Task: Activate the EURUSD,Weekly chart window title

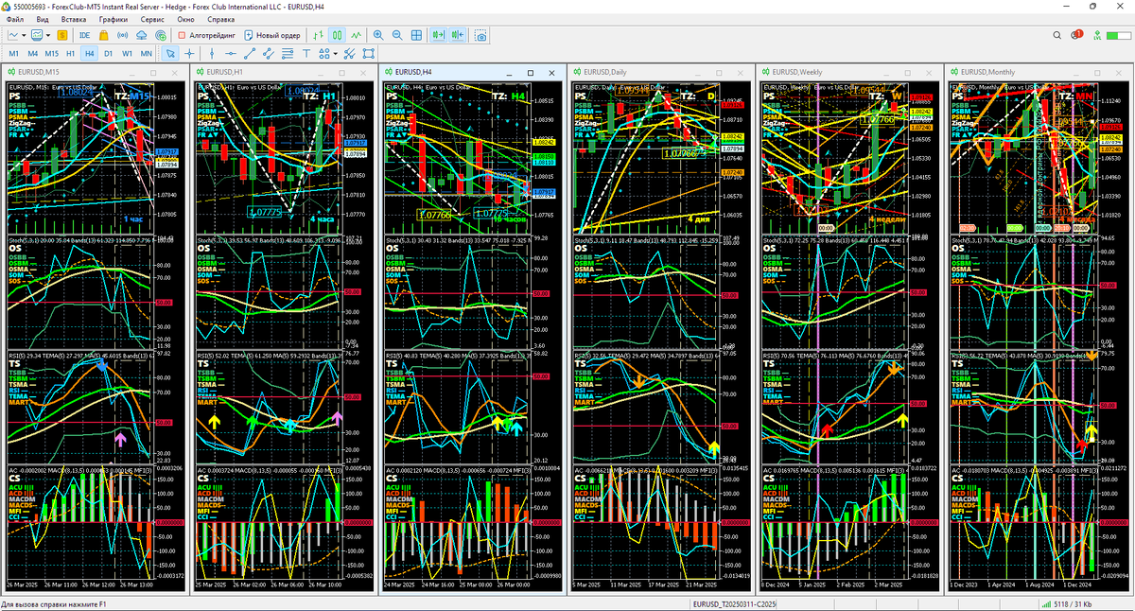Action: pyautogui.click(x=795, y=72)
